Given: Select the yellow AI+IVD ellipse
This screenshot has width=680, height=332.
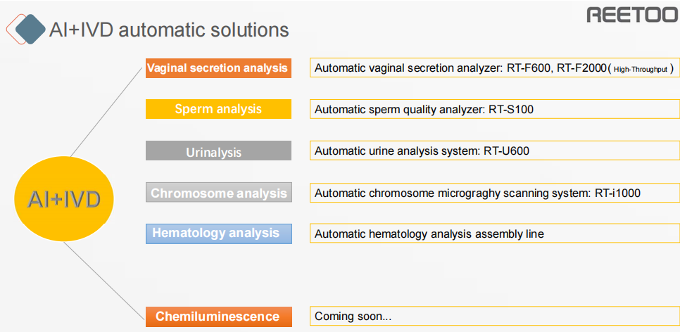Looking at the screenshot, I should point(64,199).
